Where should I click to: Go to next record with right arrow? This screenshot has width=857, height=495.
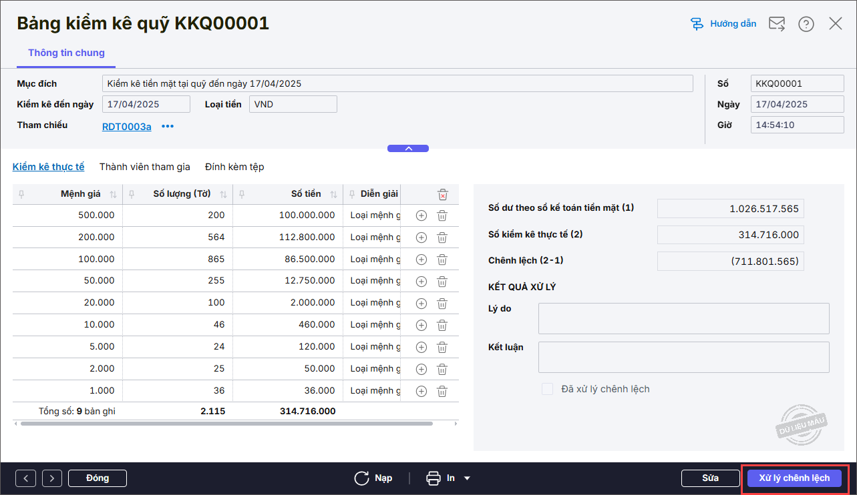[52, 478]
